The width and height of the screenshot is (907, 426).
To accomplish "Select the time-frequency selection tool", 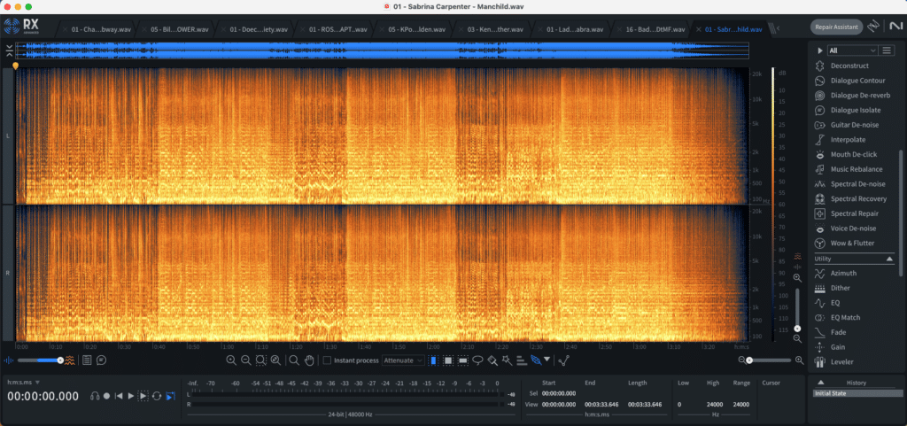I will pyautogui.click(x=447, y=360).
